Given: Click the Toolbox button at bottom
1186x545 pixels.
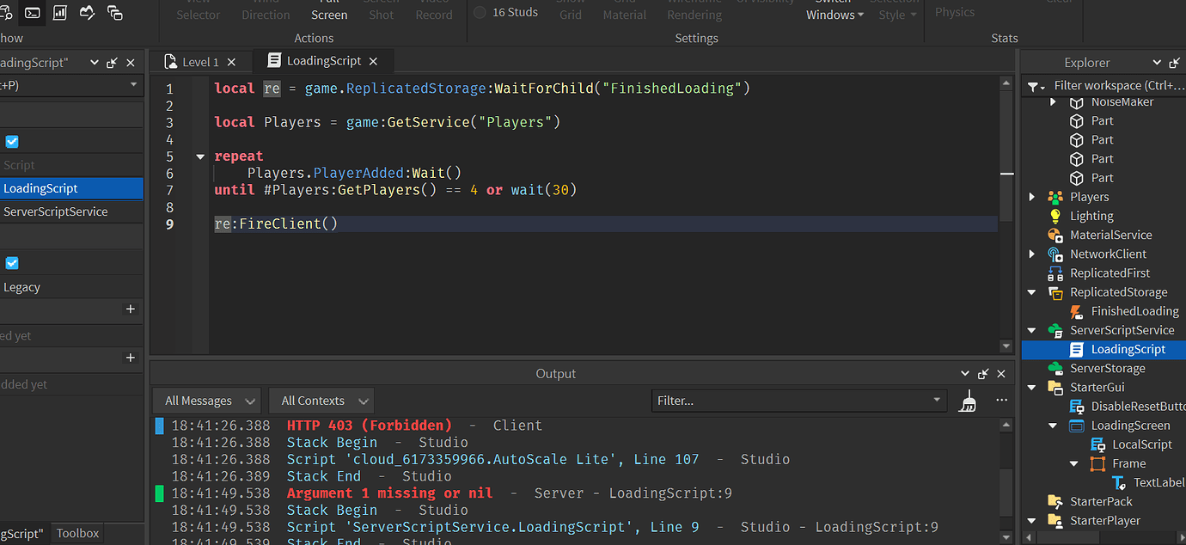Looking at the screenshot, I should tap(76, 533).
